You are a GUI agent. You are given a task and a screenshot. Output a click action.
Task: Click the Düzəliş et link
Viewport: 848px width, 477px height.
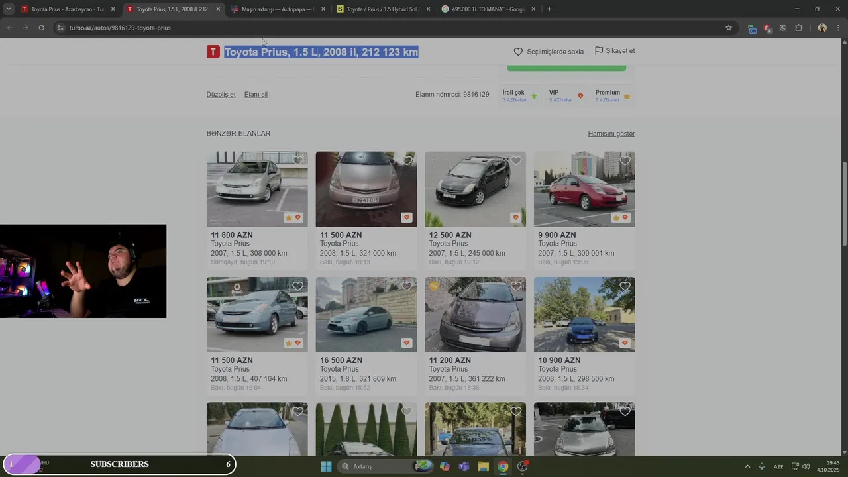click(221, 95)
